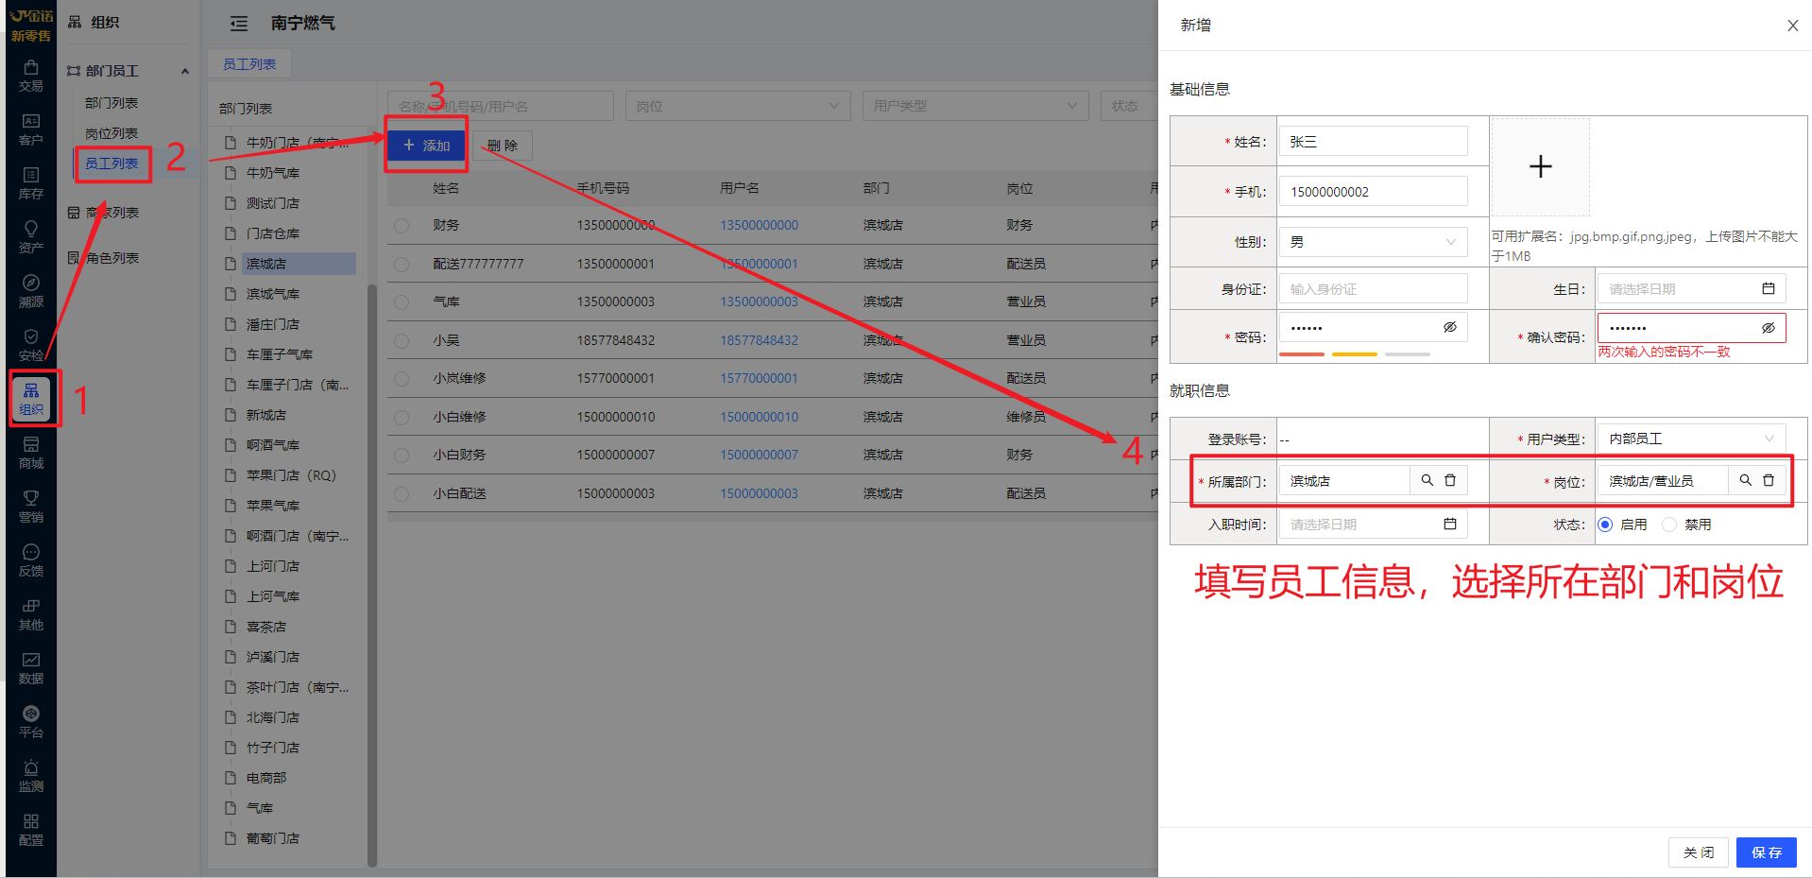Show password in 密码 field
This screenshot has width=1812, height=878.
(x=1449, y=327)
